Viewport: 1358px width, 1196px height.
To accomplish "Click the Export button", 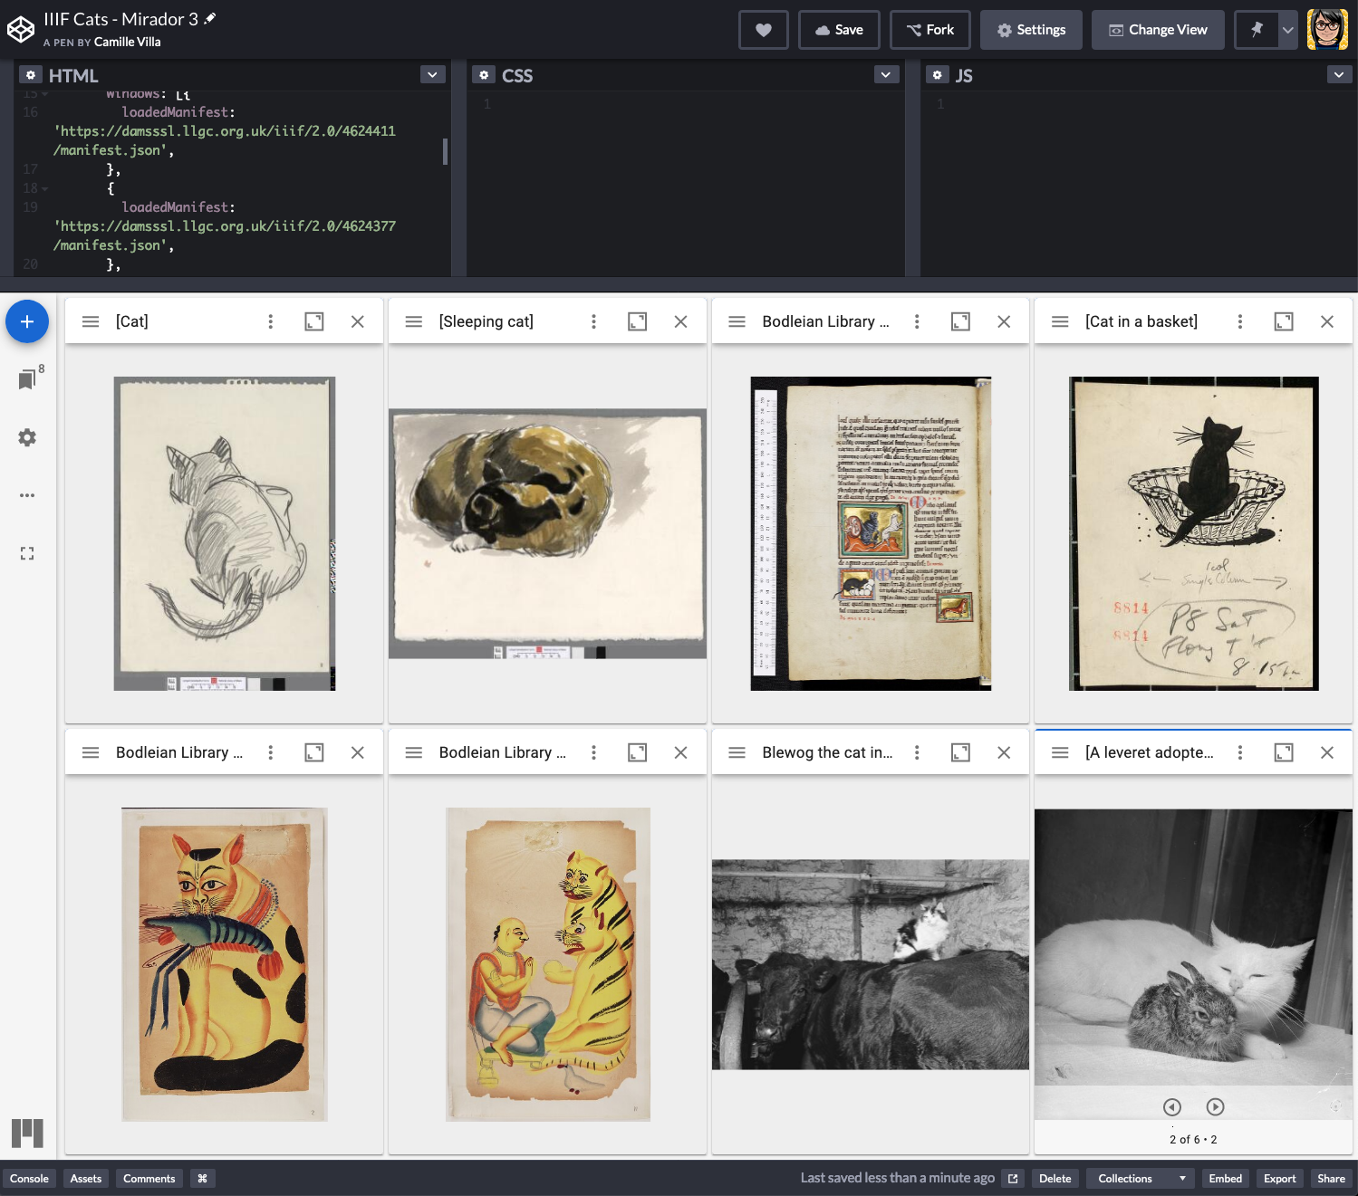I will click(1280, 1178).
